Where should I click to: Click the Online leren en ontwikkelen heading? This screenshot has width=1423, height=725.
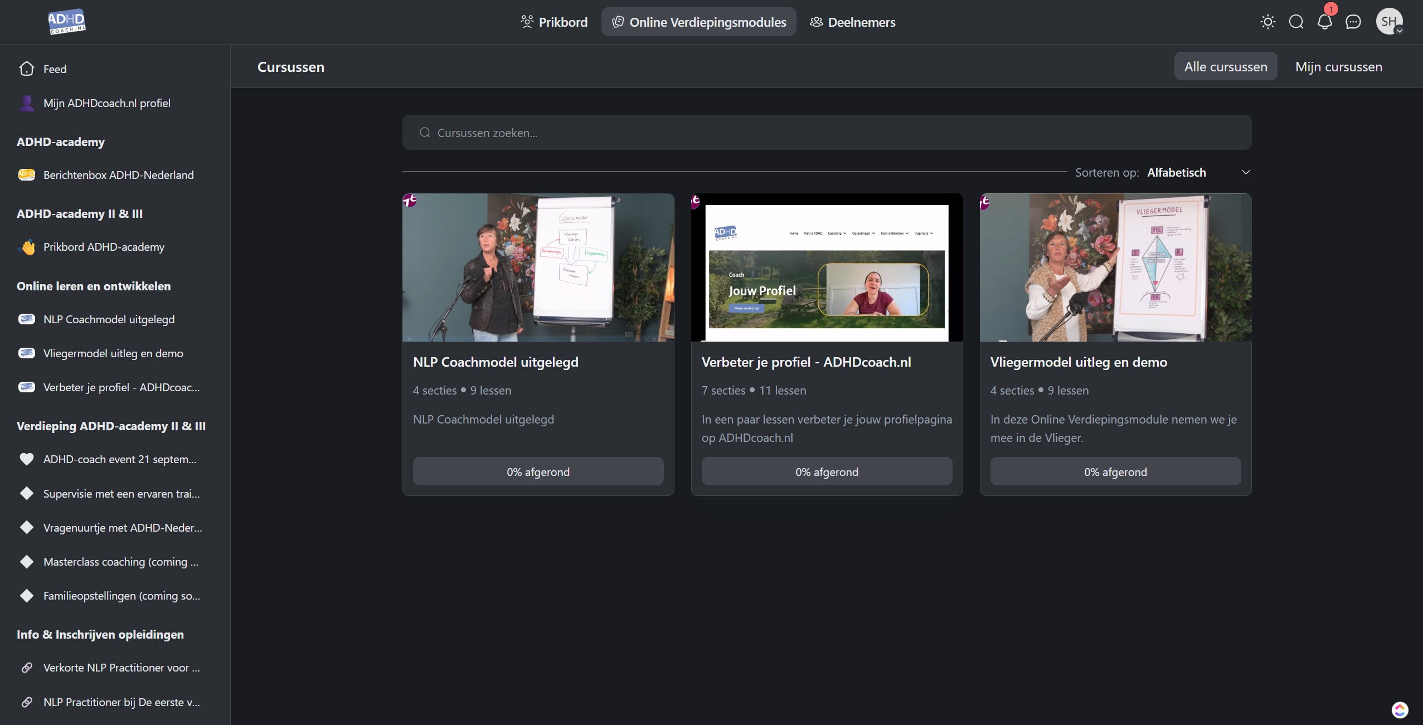pos(94,286)
